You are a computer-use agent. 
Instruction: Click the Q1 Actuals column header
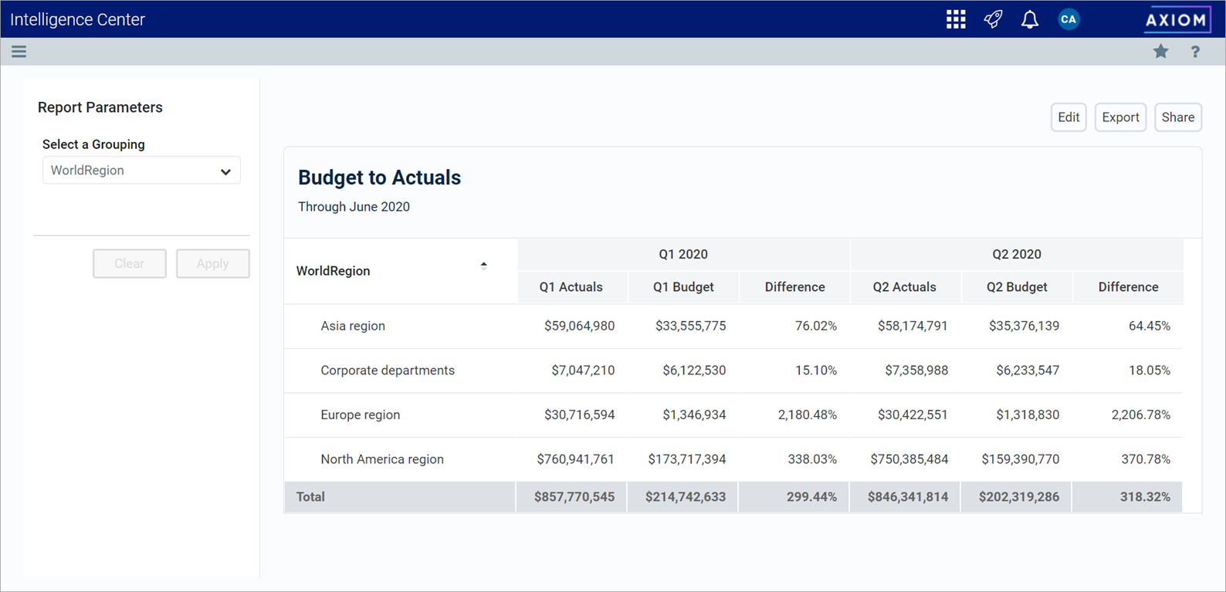tap(571, 287)
